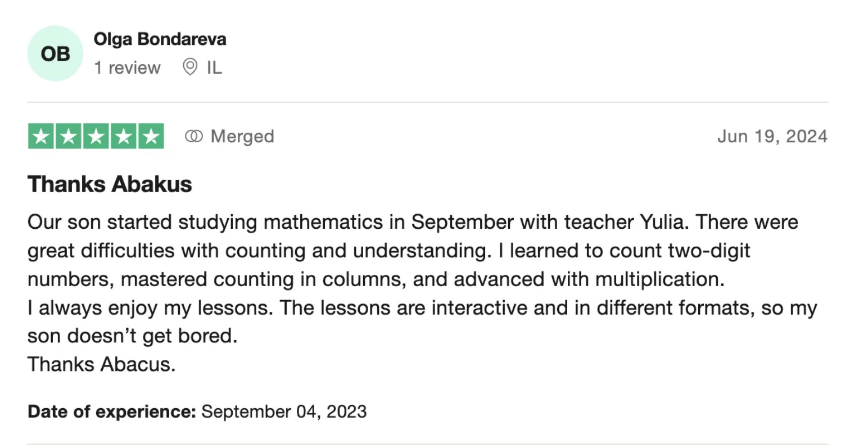Click the second green rating star
The width and height of the screenshot is (841, 448).
pyautogui.click(x=69, y=136)
